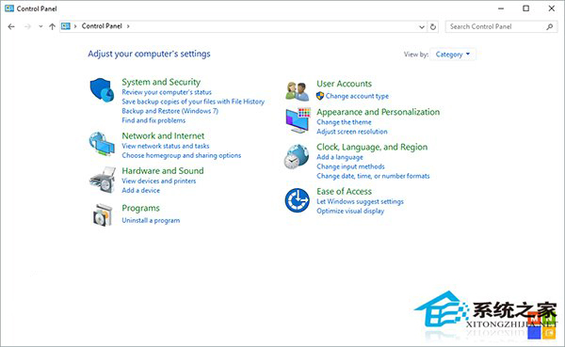The width and height of the screenshot is (565, 347).
Task: Open Save backup copies with File History
Action: tap(193, 102)
